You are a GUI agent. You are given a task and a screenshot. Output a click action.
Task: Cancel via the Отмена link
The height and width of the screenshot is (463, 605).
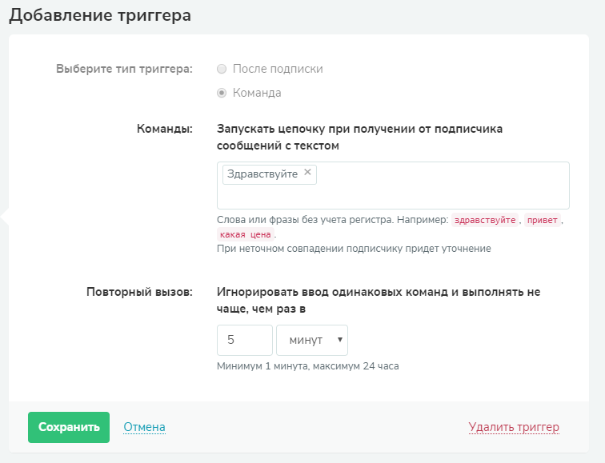pyautogui.click(x=144, y=427)
